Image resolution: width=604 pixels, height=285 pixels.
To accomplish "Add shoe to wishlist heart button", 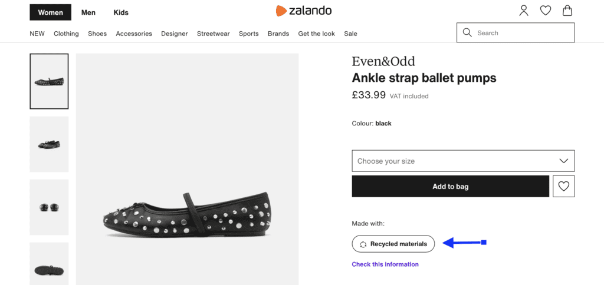I will [564, 186].
